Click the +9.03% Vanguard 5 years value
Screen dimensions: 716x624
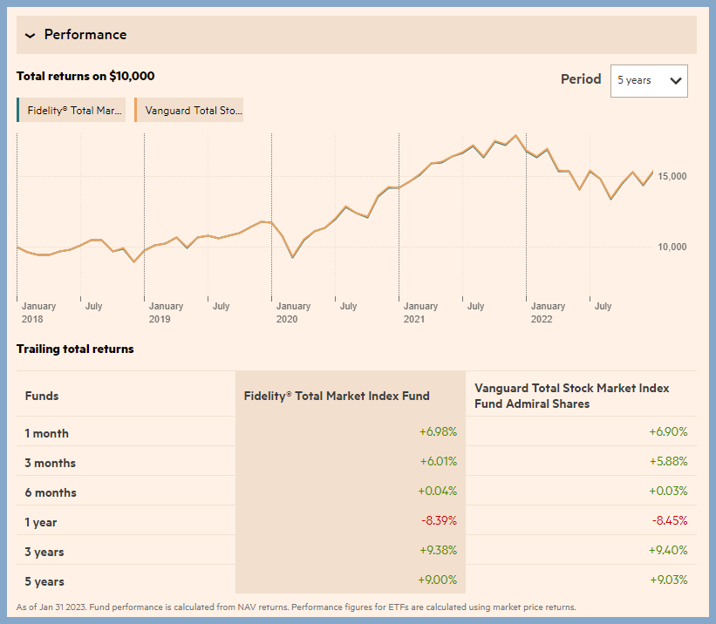(x=669, y=580)
